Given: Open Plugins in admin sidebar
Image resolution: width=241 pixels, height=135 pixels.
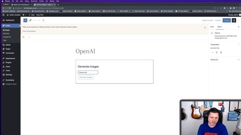Looking at the screenshot, I should (8, 63).
